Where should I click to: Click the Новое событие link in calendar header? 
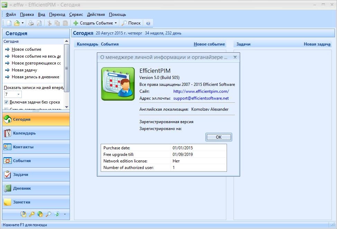(x=209, y=44)
